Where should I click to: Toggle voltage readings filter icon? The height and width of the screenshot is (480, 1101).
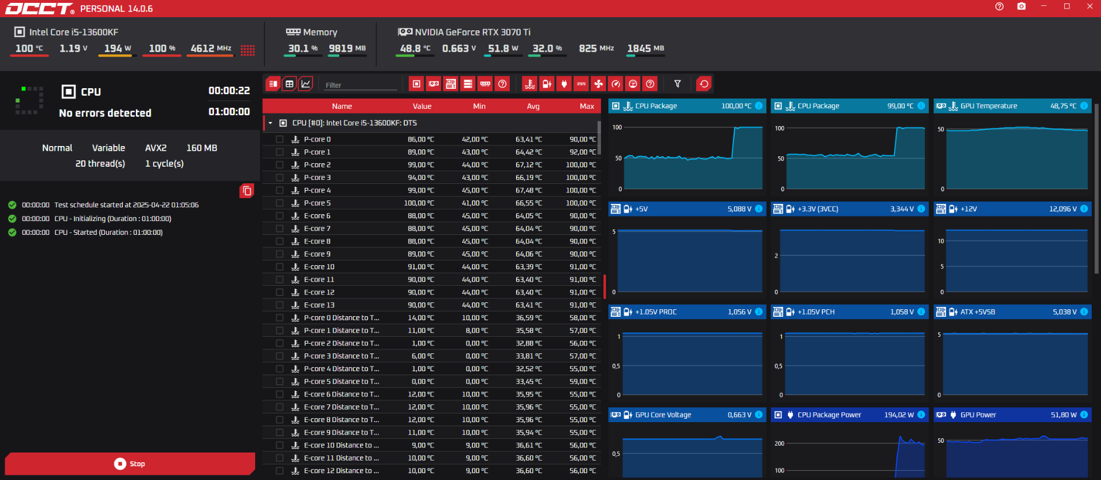click(547, 84)
